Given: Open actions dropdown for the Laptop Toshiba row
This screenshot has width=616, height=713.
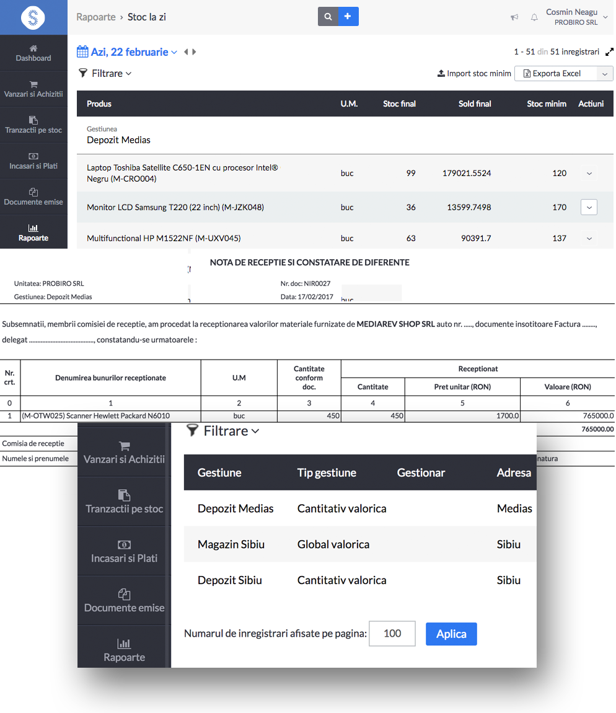Looking at the screenshot, I should [589, 173].
